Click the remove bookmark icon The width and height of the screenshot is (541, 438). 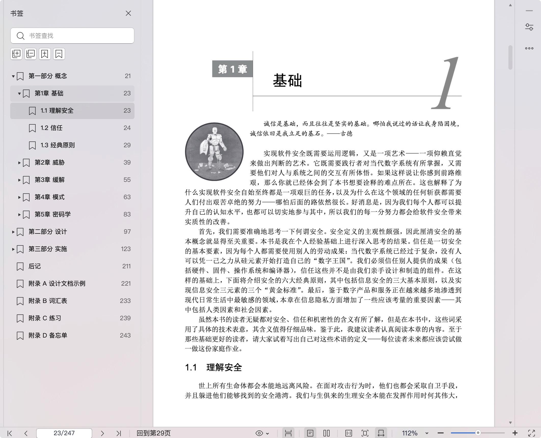[59, 54]
